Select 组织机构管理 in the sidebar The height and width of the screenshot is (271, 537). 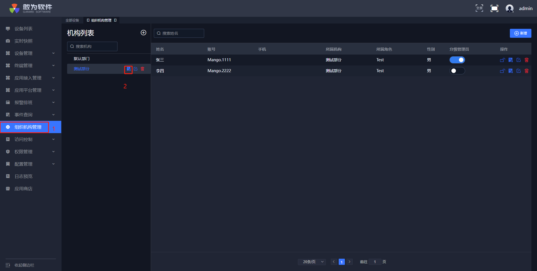(x=31, y=127)
